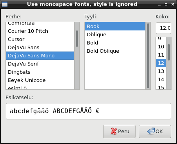The width and height of the screenshot is (177, 144).
Task: Choose the Cursor font family
Action: [x=40, y=39]
